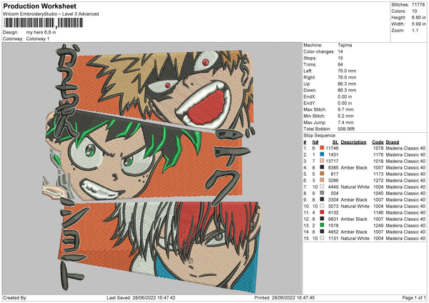Viewport: 429px width, 303px height.
Task: Select the Stitches value "71778"
Action: (418, 5)
